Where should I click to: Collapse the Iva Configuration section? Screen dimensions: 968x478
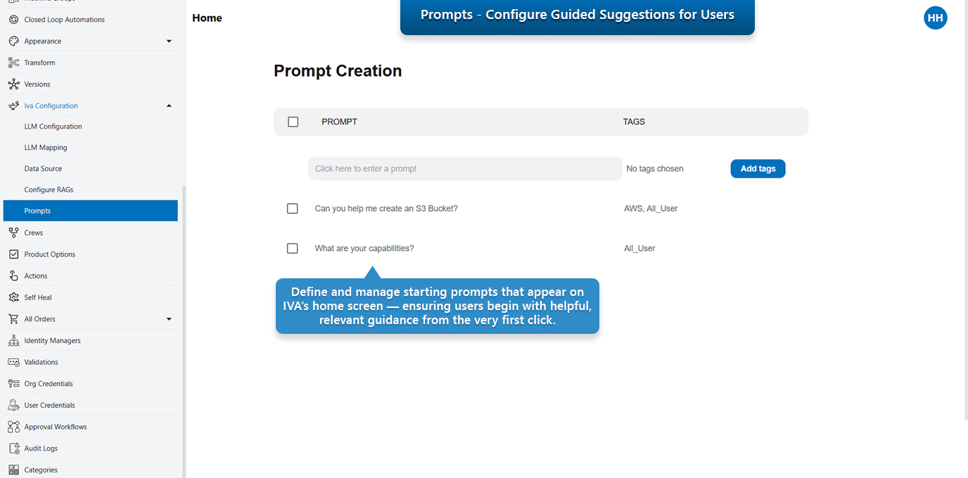169,106
